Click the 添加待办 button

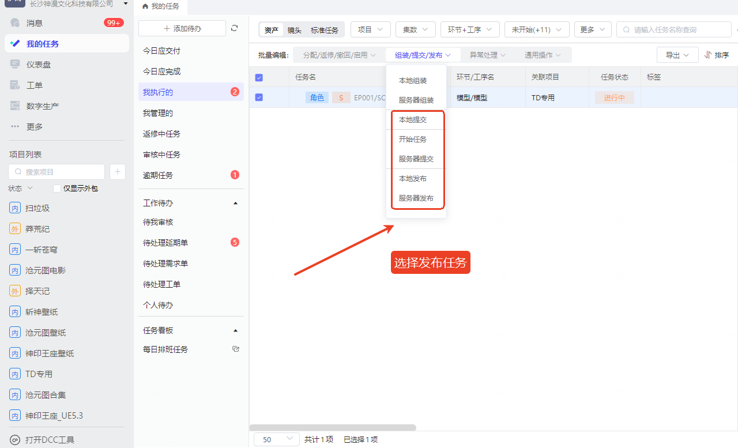[x=182, y=28]
